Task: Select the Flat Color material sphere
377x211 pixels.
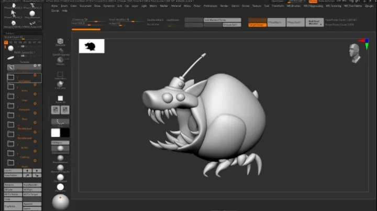Action: click(x=60, y=187)
